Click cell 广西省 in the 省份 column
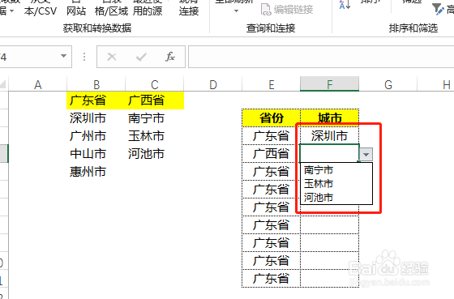The image size is (454, 299). pyautogui.click(x=272, y=154)
